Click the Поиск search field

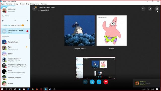(x=15, y=16)
